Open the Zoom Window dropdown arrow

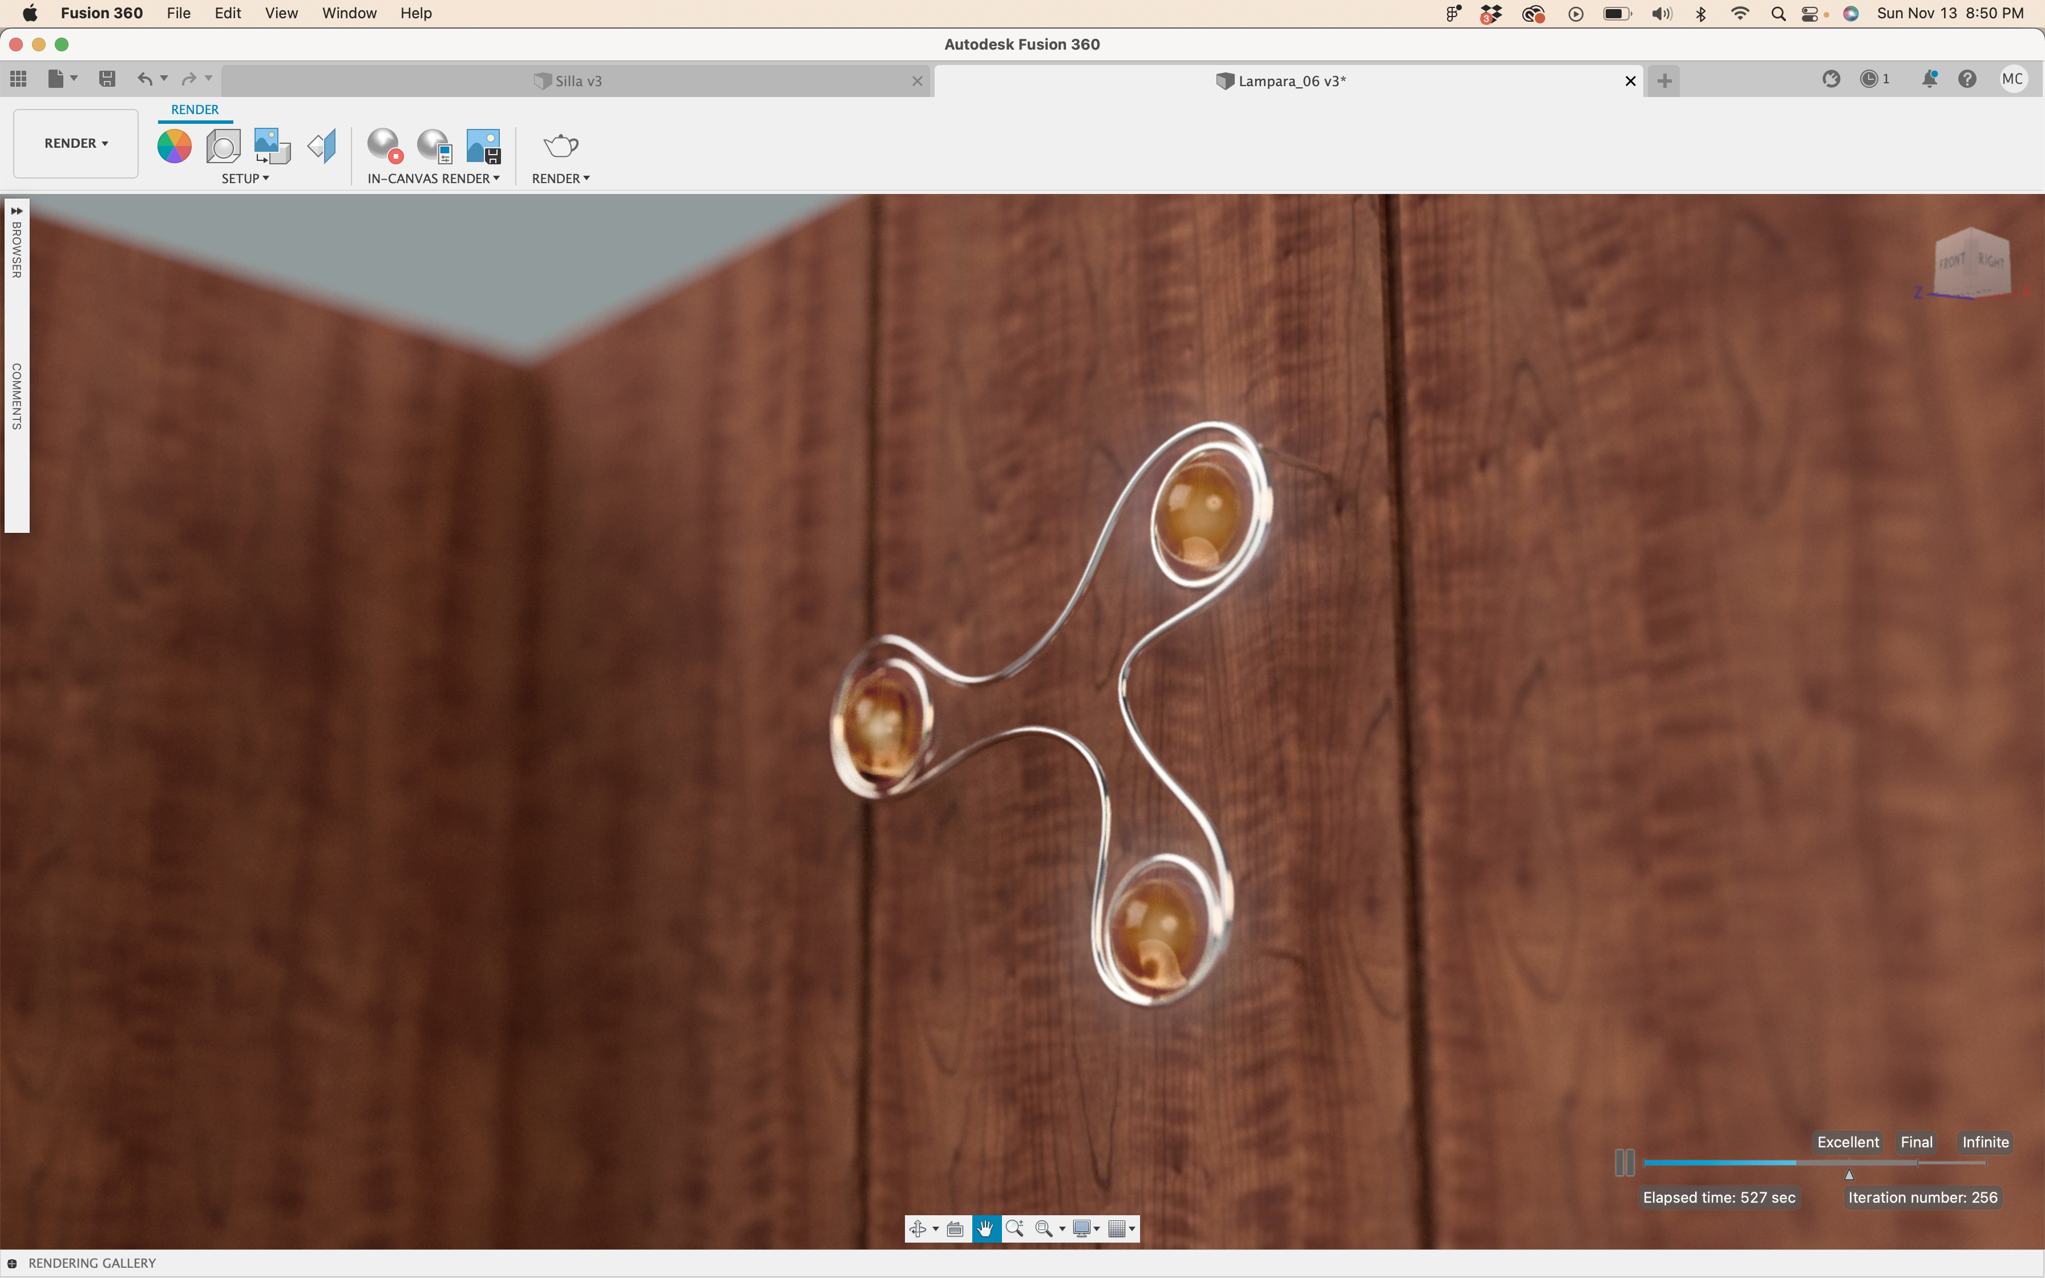pos(1062,1229)
